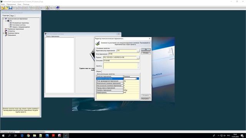Open the Помощь menu
Image resolution: width=246 pixels, height=138 pixels.
coord(26,4)
